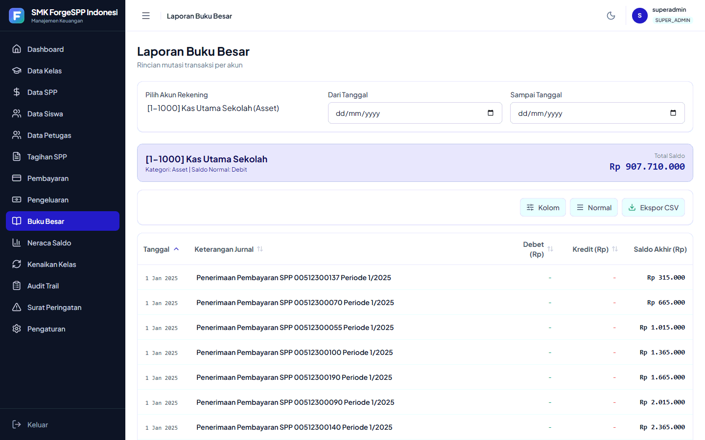This screenshot has width=705, height=440.
Task: Click the ForgeSPP logo icon
Action: point(17,16)
